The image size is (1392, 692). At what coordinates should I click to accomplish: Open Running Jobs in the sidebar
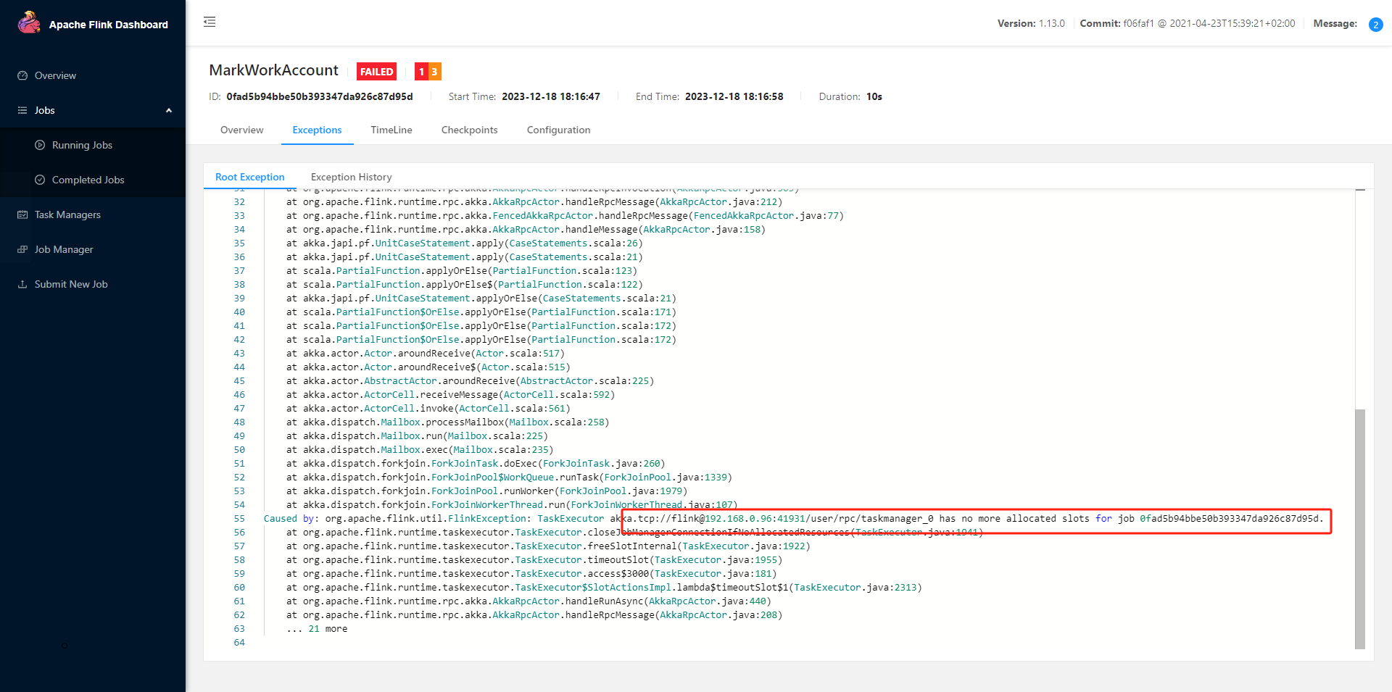pos(93,145)
